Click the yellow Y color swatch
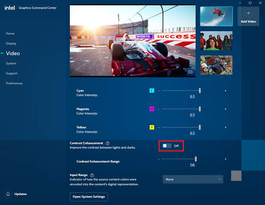The width and height of the screenshot is (265, 205). pos(152,127)
